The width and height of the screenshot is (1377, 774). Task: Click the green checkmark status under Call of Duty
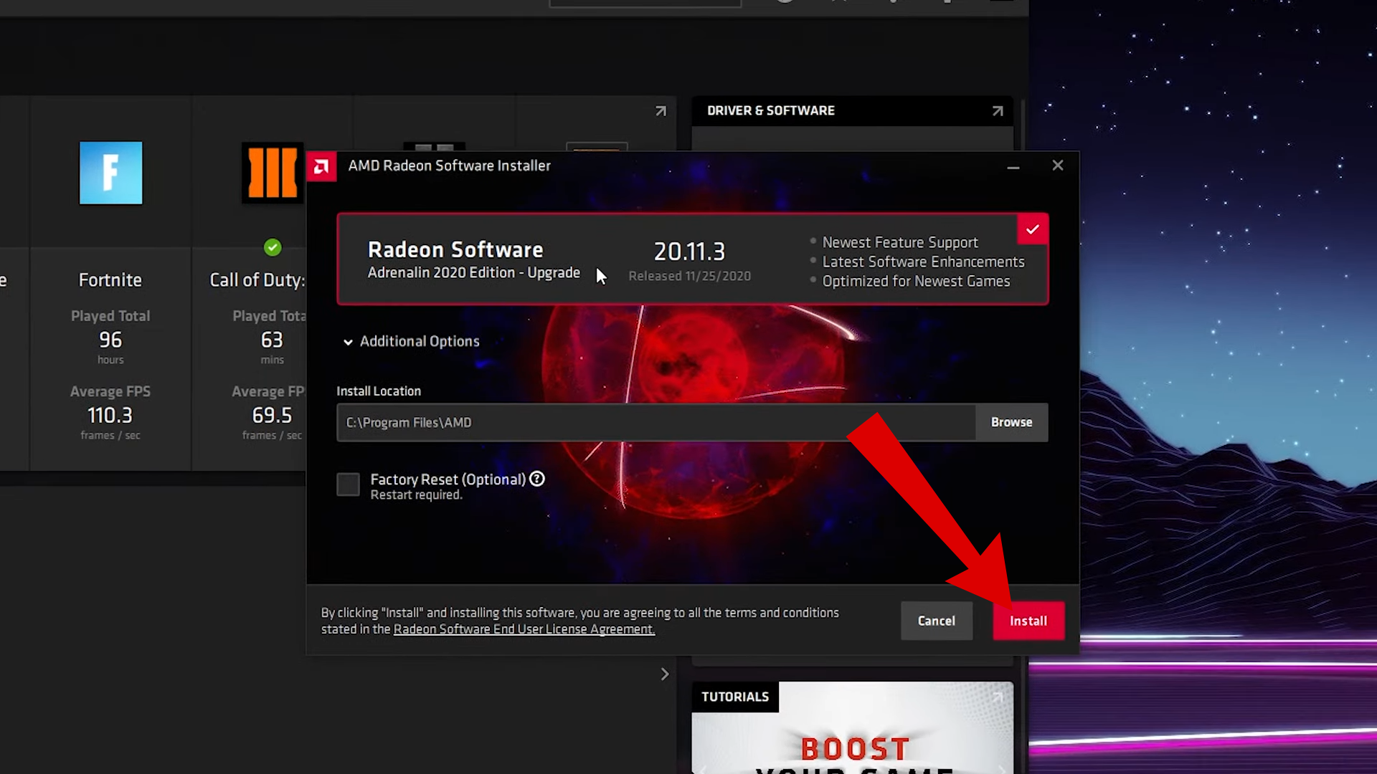[273, 248]
